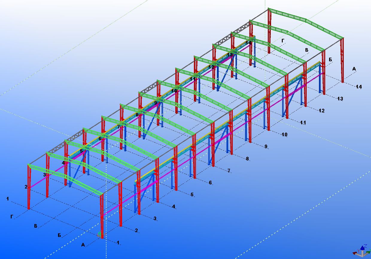Pick axis letter А near grid line 14
This screenshot has width=371, height=259.
coord(354,69)
